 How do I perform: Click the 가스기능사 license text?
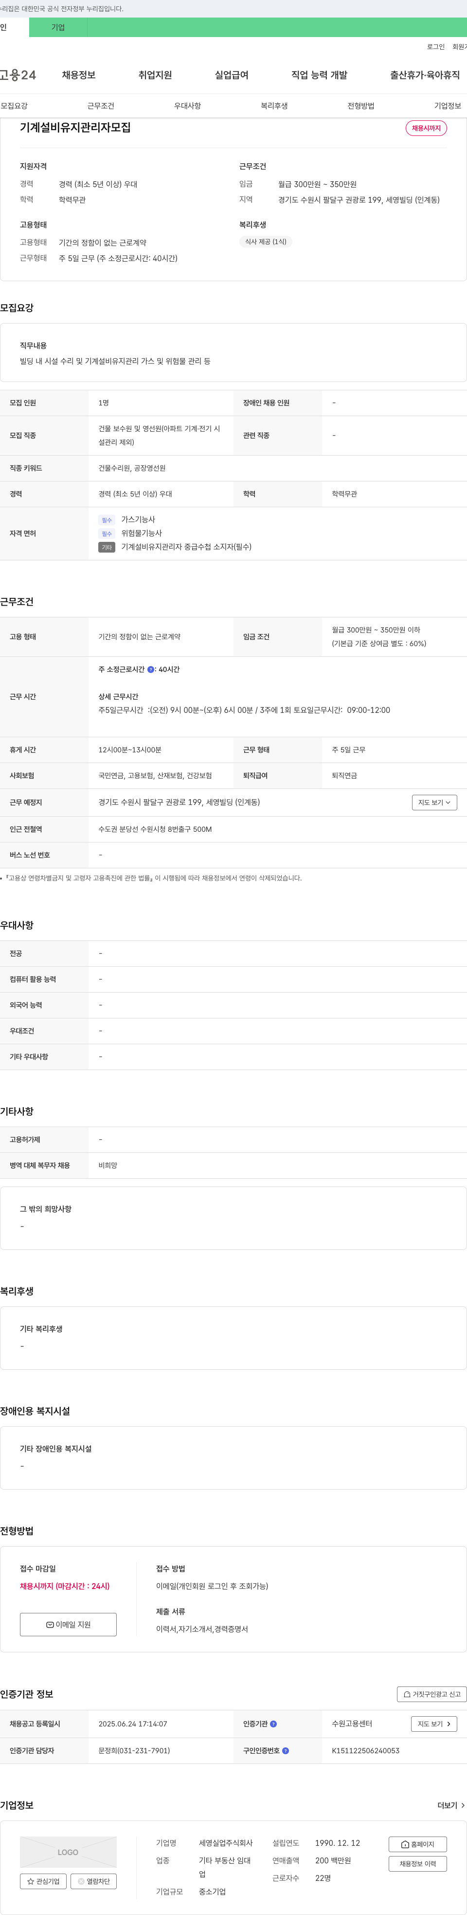point(138,519)
